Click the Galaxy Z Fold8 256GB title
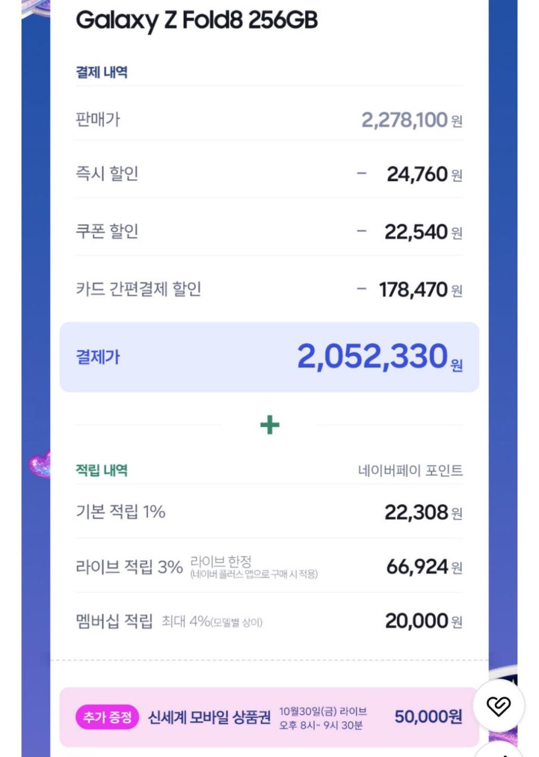This screenshot has height=757, width=539. click(x=197, y=20)
